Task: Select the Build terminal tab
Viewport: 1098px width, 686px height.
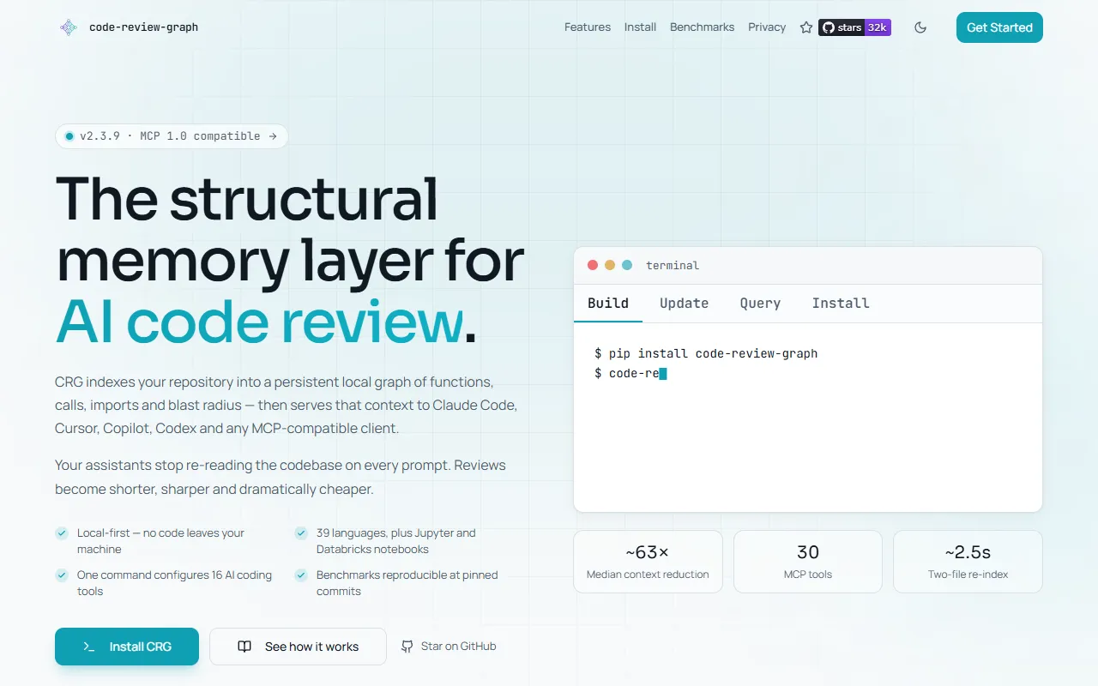Action: click(608, 304)
